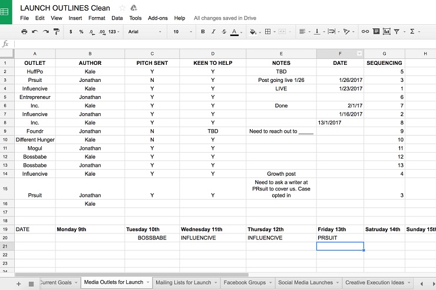Open the Add-ons menu
This screenshot has height=290, width=436.
coord(158,18)
